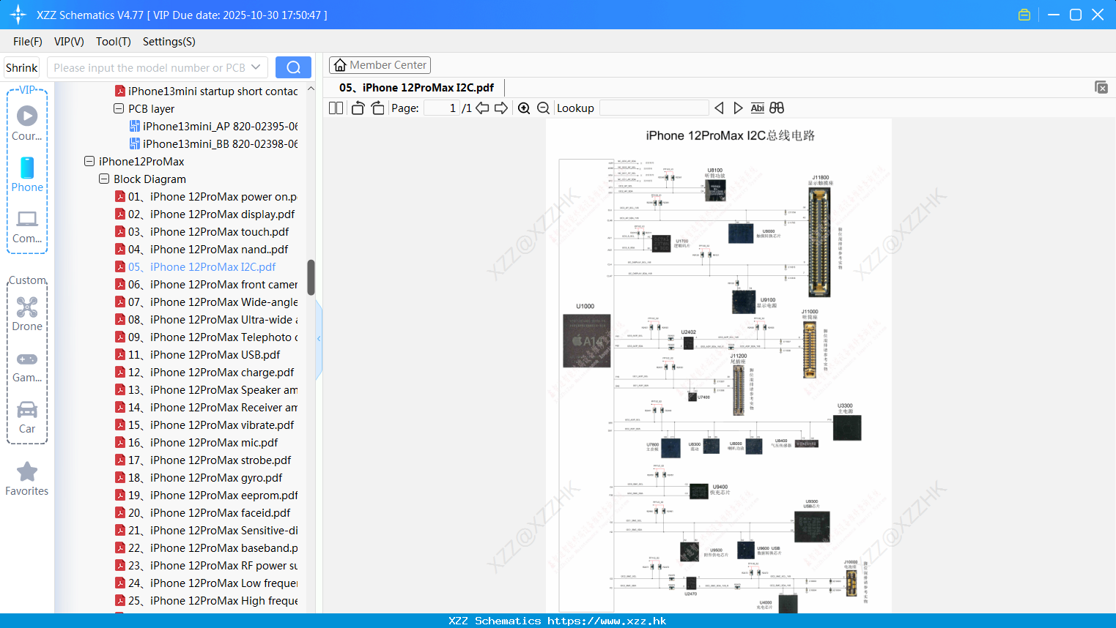Click the J11800 connector in schematic
The height and width of the screenshot is (628, 1116).
[x=819, y=242]
